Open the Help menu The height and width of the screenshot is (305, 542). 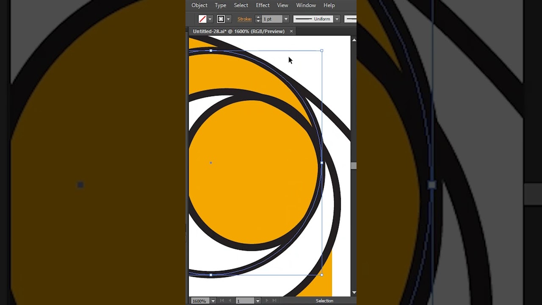click(x=329, y=5)
